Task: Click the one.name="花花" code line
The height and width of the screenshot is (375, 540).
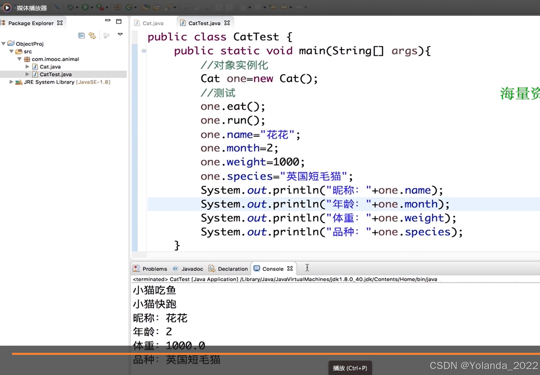Action: coord(251,134)
